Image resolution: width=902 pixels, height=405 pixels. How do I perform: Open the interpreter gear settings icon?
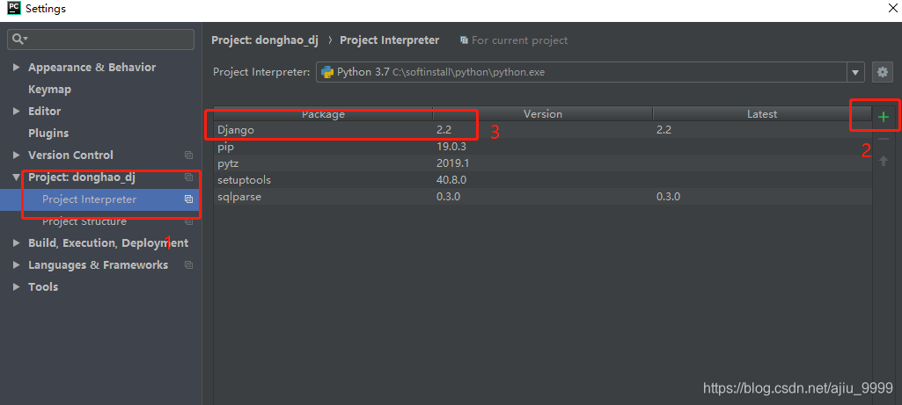coord(882,72)
